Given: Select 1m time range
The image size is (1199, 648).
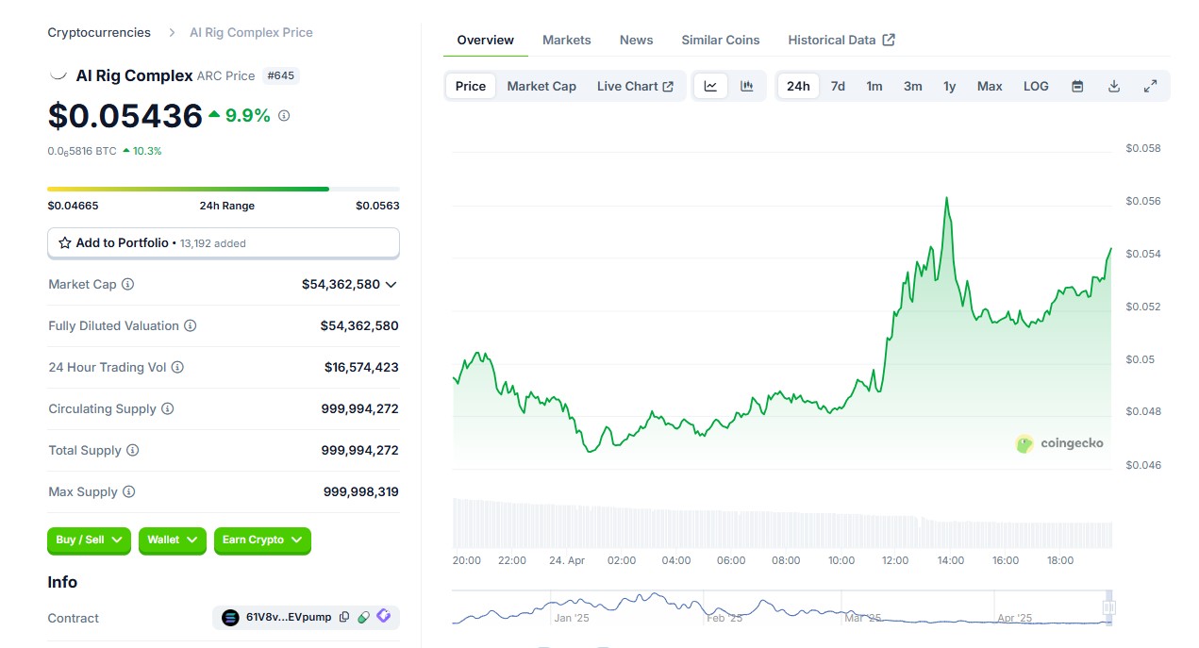Looking at the screenshot, I should coord(874,86).
